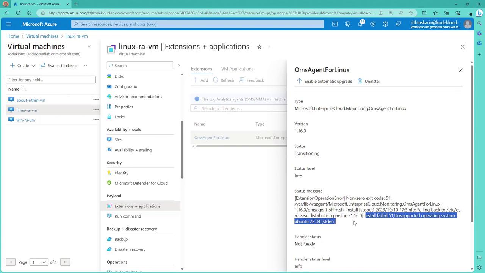Click the Filter for any field box
Image resolution: width=485 pixels, height=273 pixels.
[x=51, y=80]
